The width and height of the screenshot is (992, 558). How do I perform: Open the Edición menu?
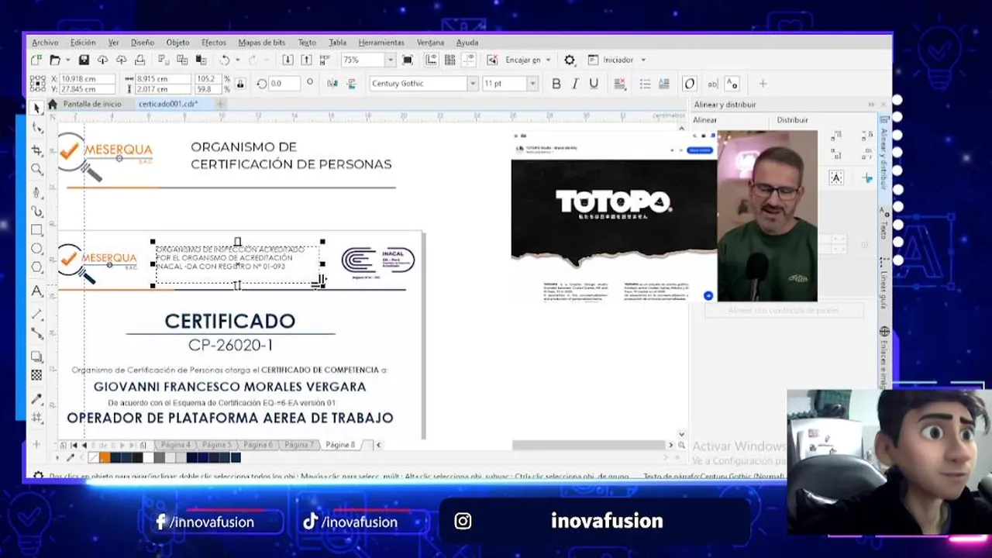click(x=83, y=43)
